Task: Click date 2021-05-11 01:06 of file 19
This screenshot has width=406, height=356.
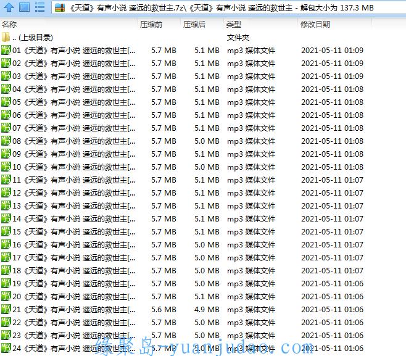Action: coord(332,284)
